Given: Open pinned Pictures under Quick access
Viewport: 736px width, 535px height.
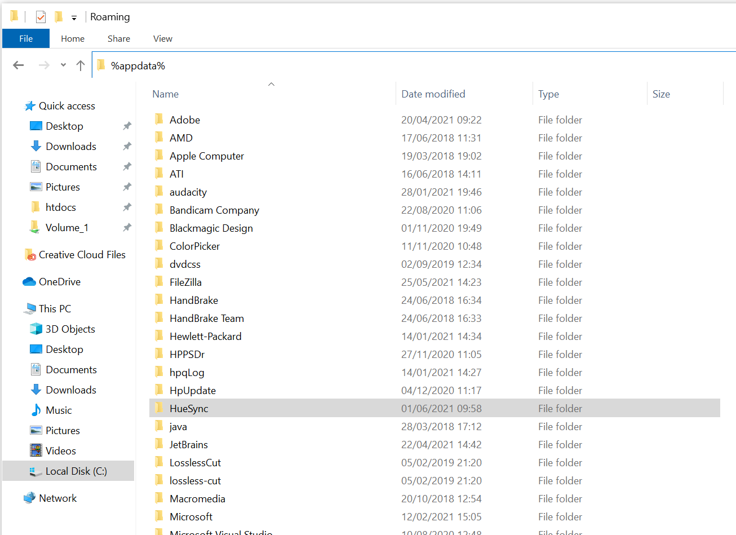Looking at the screenshot, I should (63, 187).
